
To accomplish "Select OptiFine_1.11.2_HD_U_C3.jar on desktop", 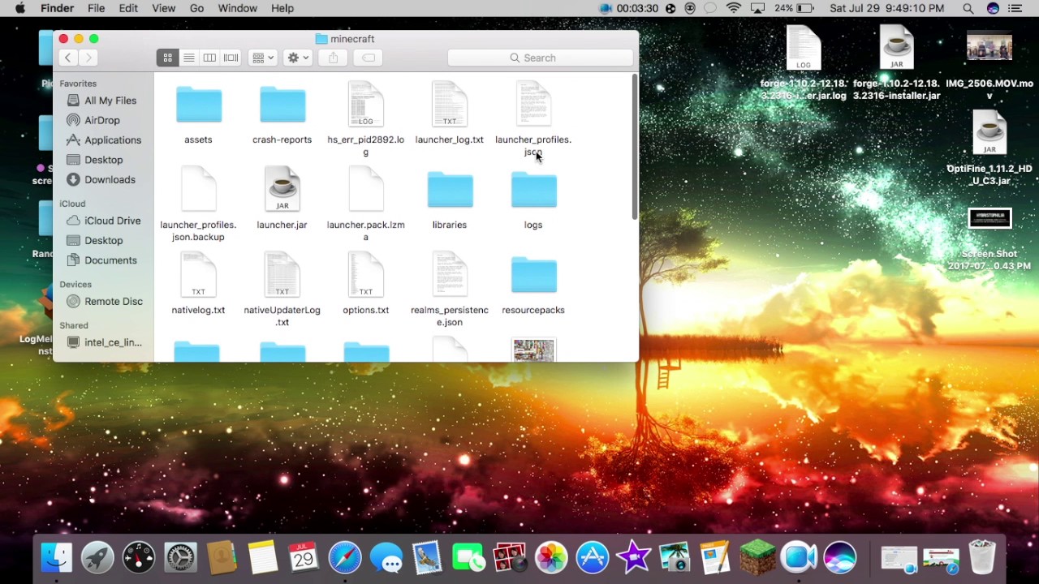I will pyautogui.click(x=989, y=134).
